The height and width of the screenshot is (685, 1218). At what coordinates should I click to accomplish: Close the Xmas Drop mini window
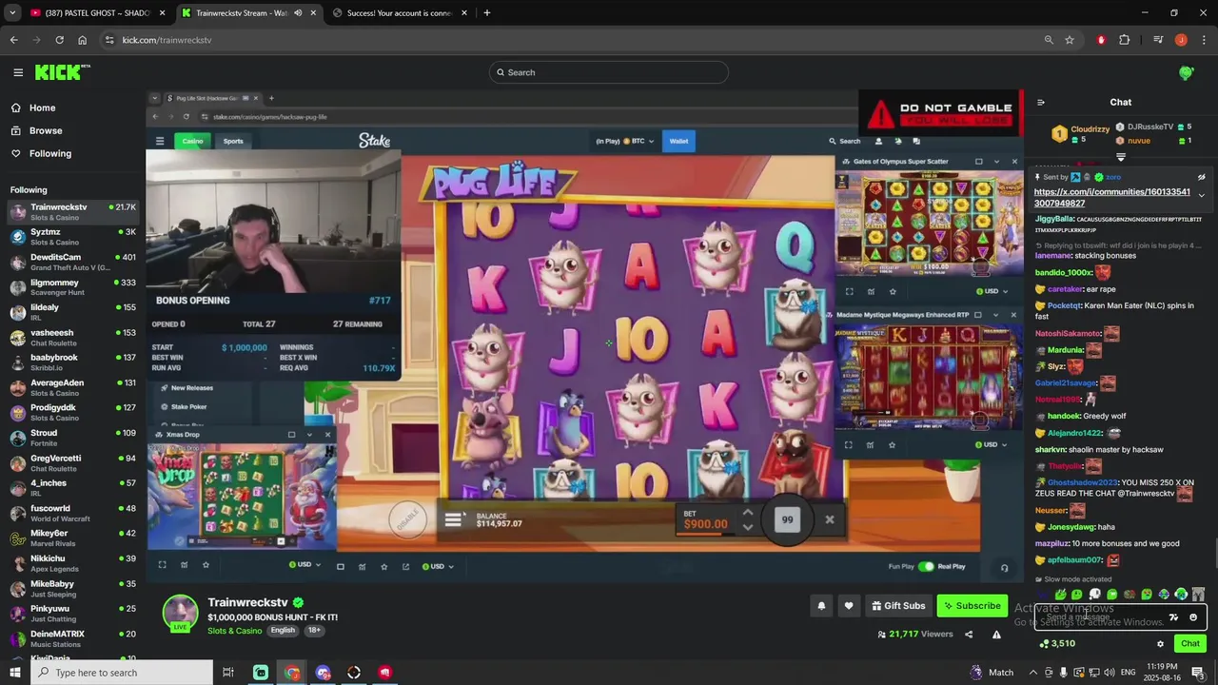327,435
